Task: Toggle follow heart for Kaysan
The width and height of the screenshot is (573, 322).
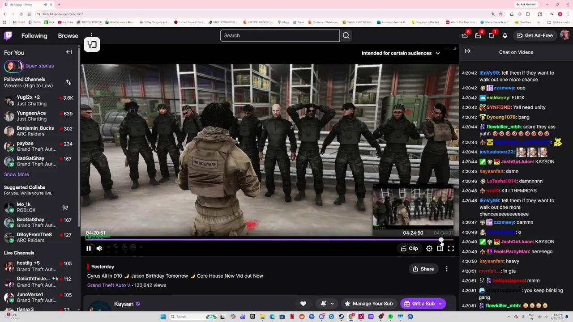Action: [x=303, y=304]
